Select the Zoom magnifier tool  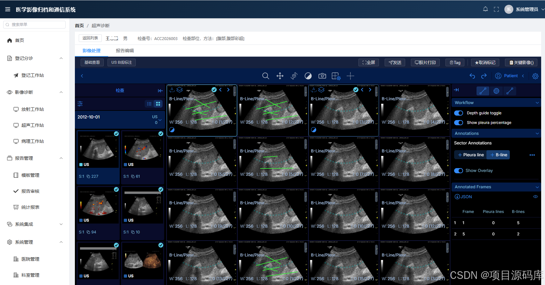(266, 76)
